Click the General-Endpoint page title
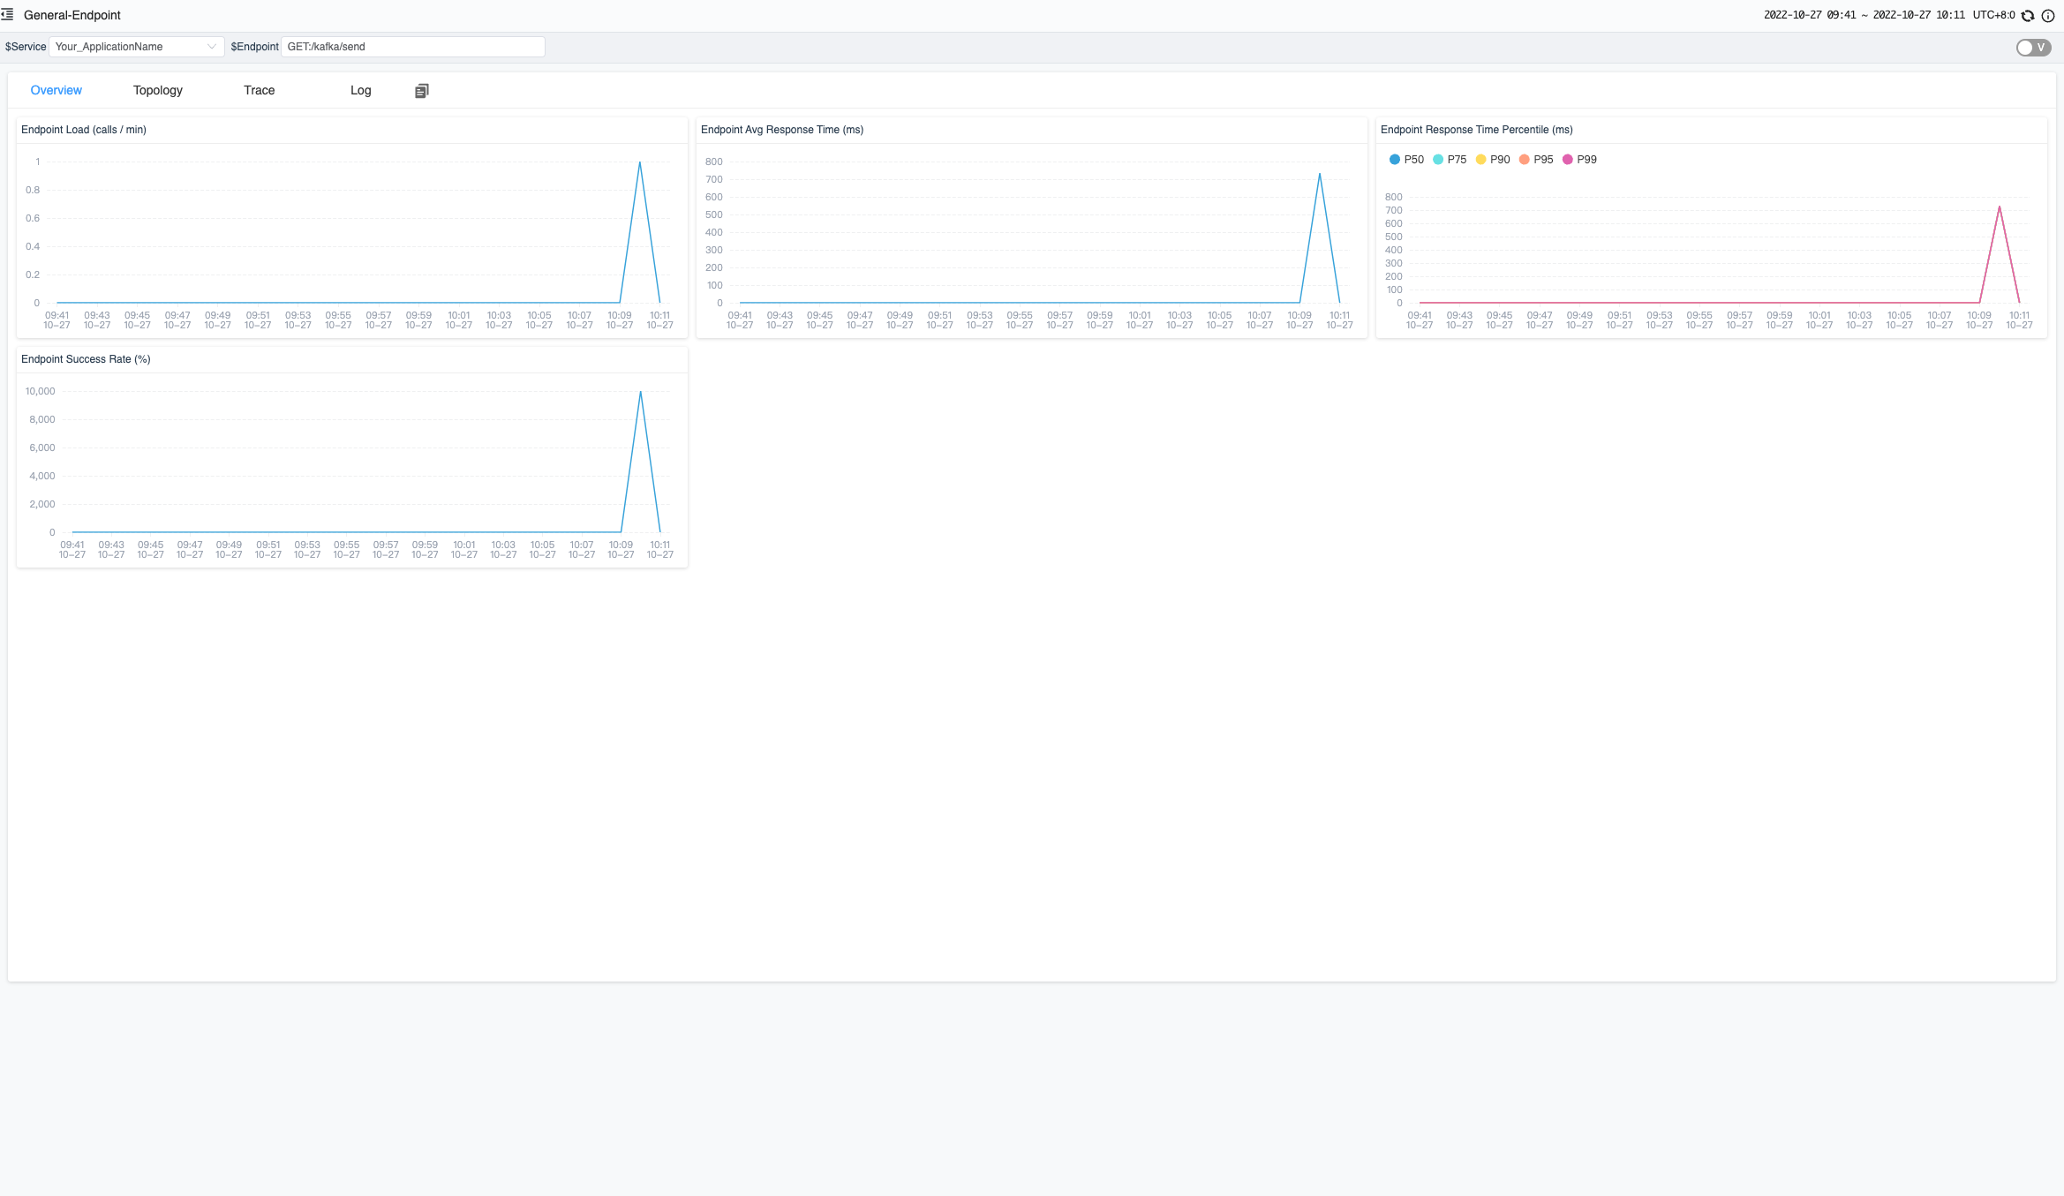Screen dimensions: 2064x1196 pos(72,15)
